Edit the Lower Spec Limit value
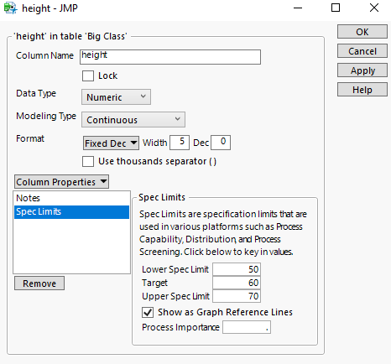 (x=237, y=269)
